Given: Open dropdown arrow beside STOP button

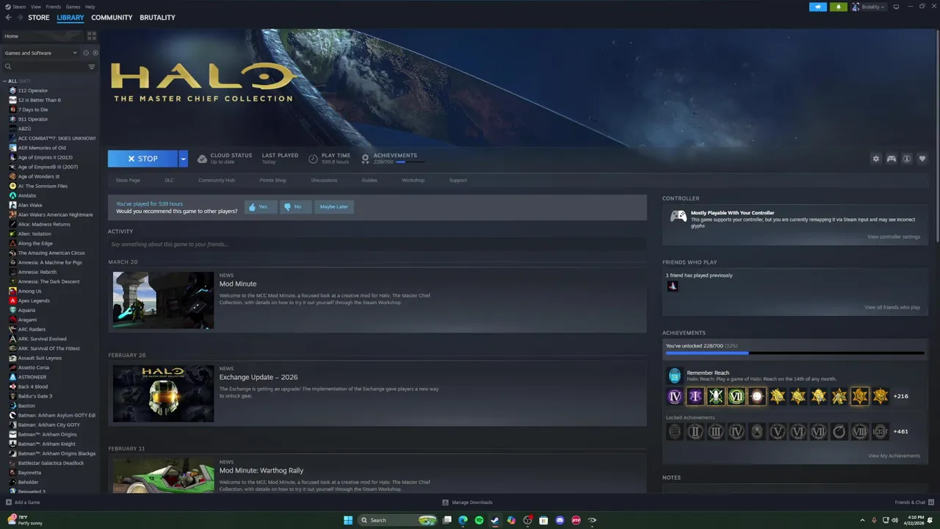Looking at the screenshot, I should click(x=183, y=159).
